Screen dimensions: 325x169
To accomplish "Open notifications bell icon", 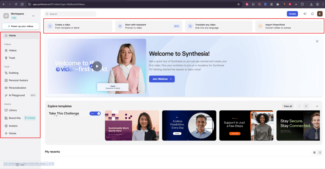I will 312,14.
